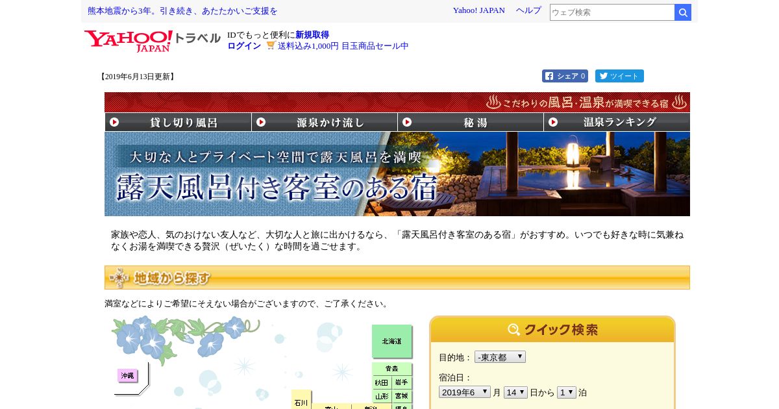Viewport: 779px width, 409px height.
Task: Click the blue search magnifier button
Action: (683, 12)
